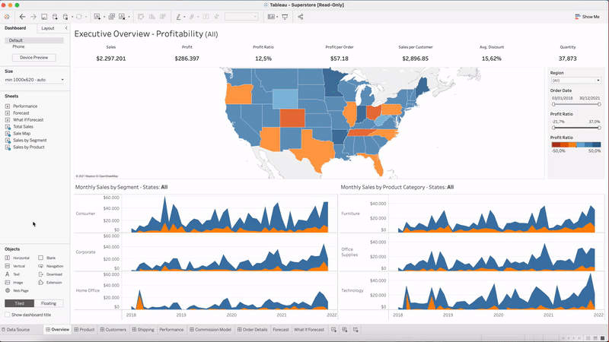This screenshot has width=609, height=342.
Task: Open the Region filter dropdown
Action: pos(576,81)
